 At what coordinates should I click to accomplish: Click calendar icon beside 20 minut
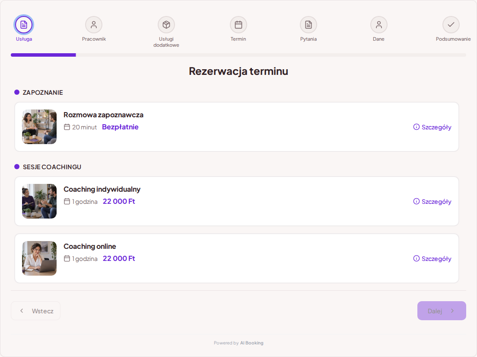[x=67, y=127]
